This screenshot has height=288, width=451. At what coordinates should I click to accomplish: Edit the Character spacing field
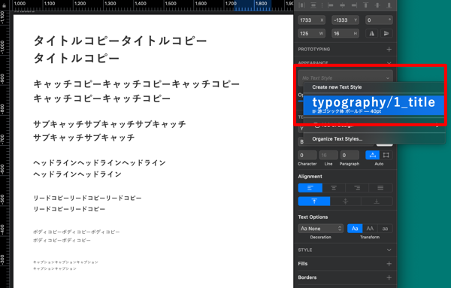click(x=307, y=155)
